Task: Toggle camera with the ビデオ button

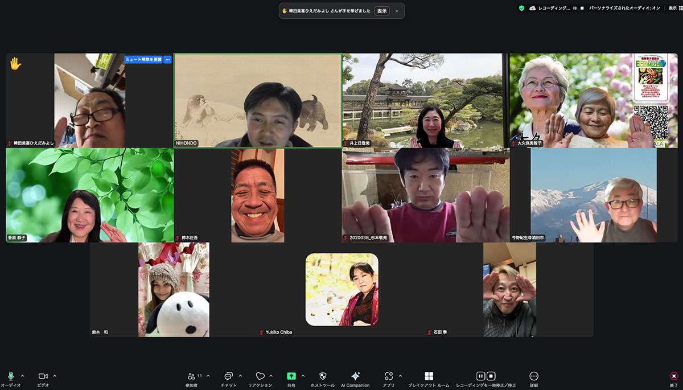Action: pos(43,376)
